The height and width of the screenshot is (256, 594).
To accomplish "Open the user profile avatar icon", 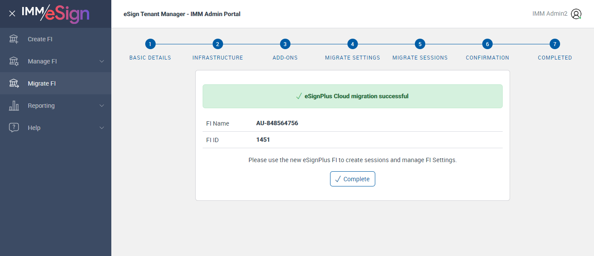I will tap(576, 14).
